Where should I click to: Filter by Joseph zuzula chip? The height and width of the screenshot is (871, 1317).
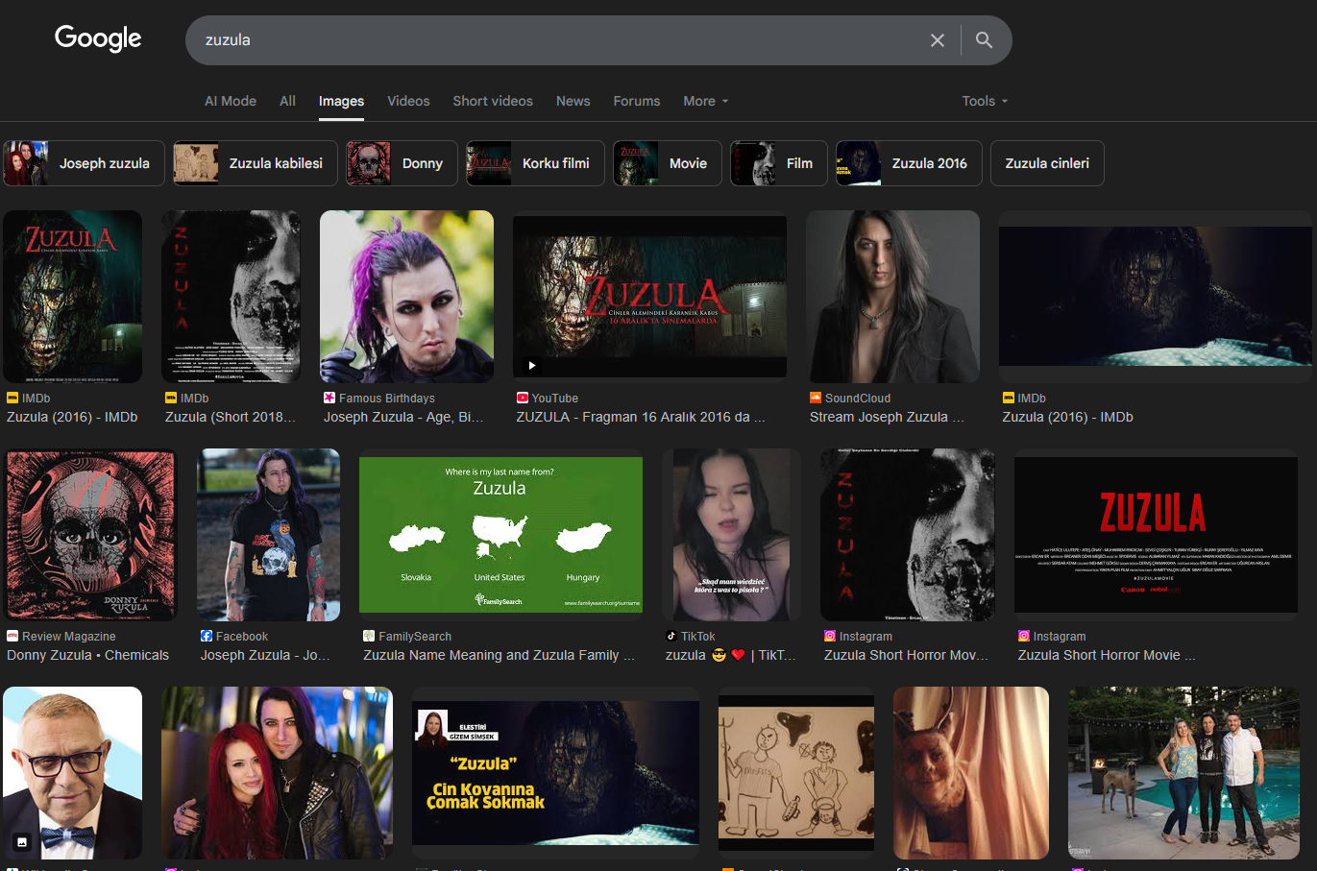tap(84, 163)
